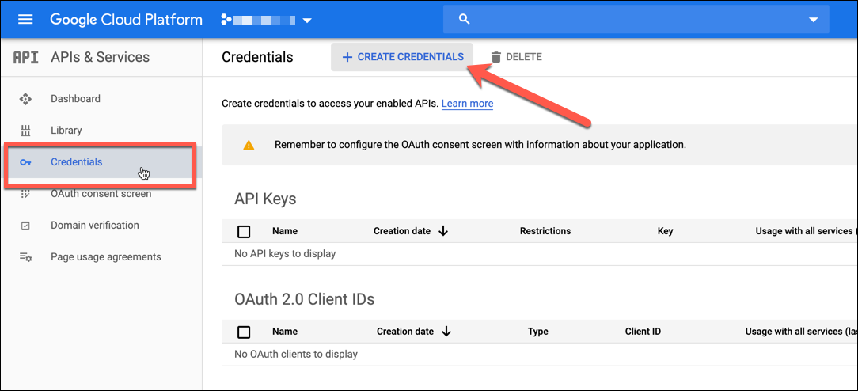858x391 pixels.
Task: Sort API Keys by Name column
Action: (285, 231)
